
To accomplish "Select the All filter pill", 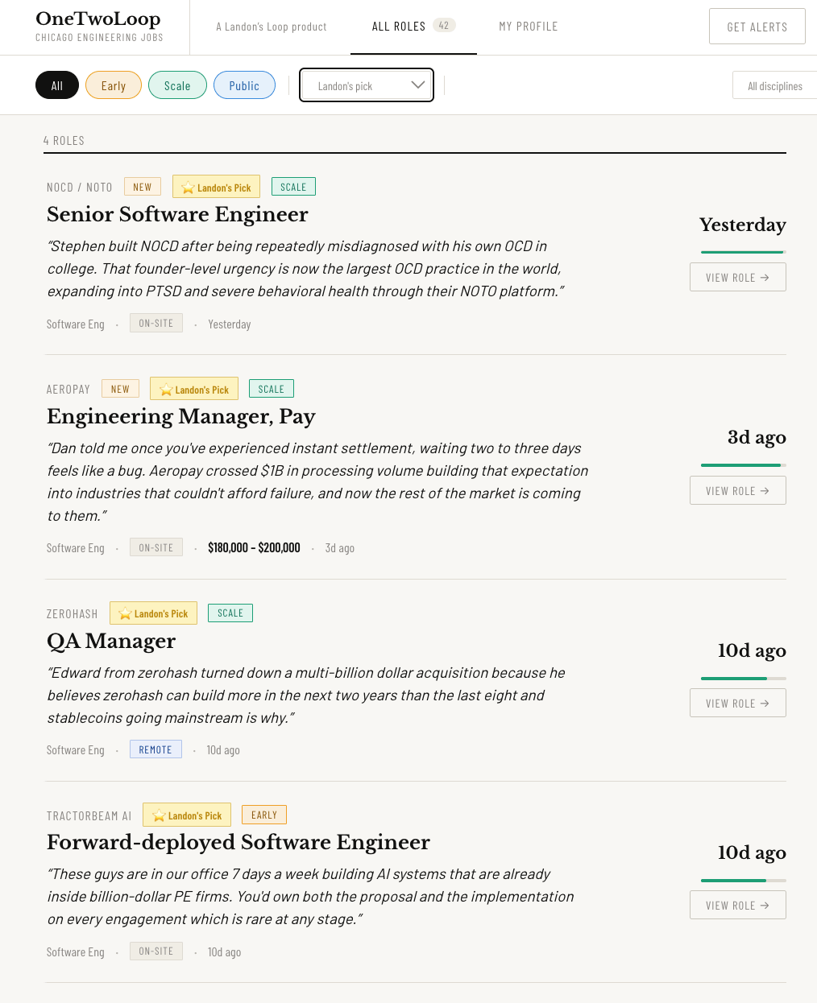I will (57, 85).
